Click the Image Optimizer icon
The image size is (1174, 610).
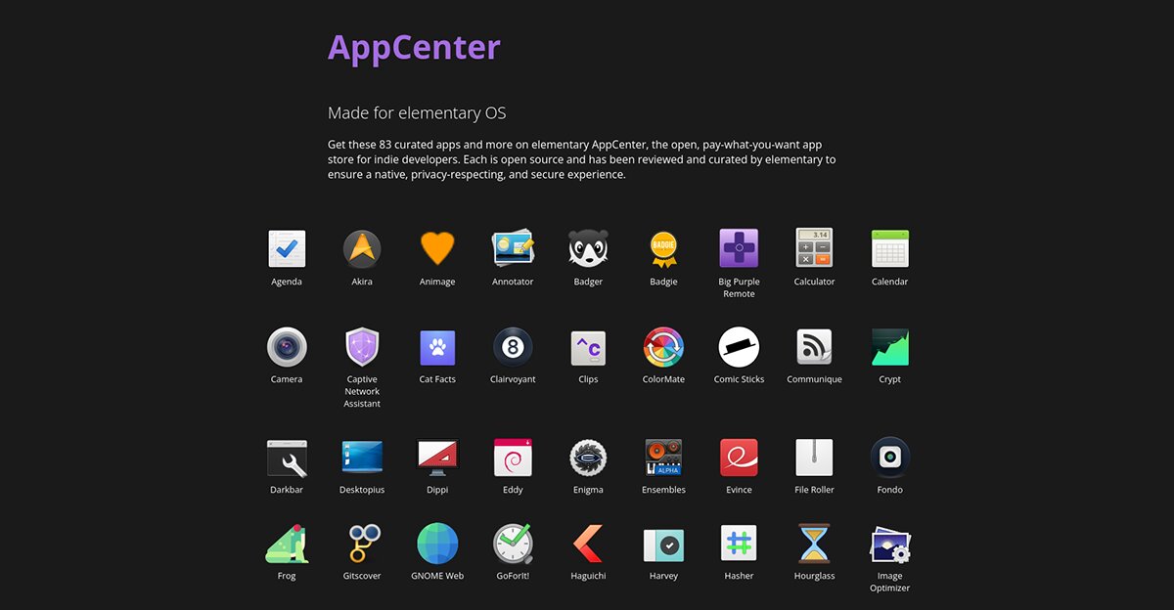click(890, 545)
